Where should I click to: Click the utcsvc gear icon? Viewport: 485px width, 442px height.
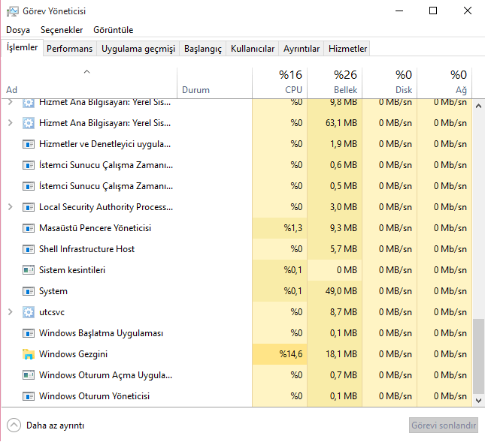[29, 312]
